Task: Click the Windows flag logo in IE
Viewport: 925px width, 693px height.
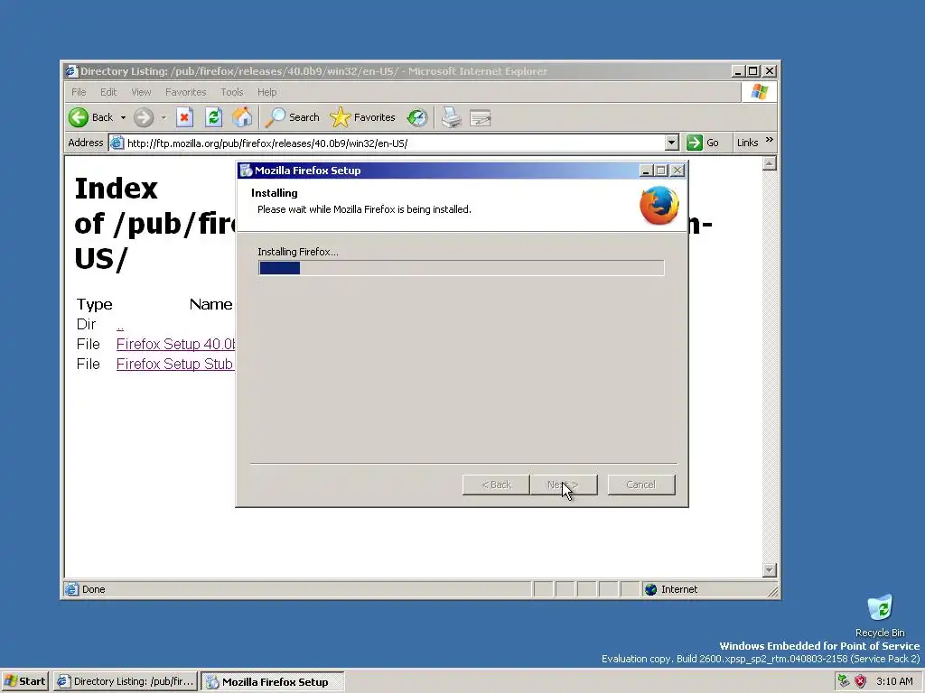Action: click(759, 92)
